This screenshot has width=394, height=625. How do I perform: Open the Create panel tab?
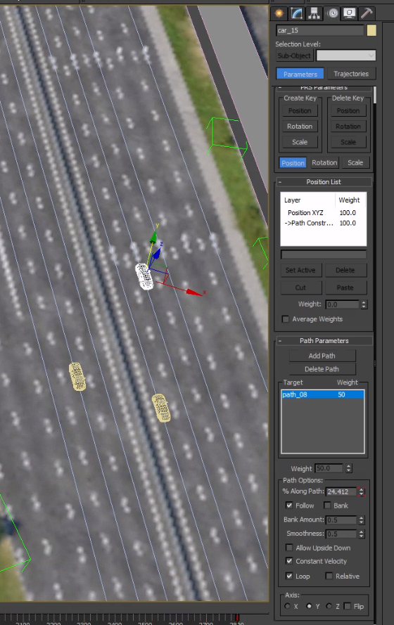[279, 13]
